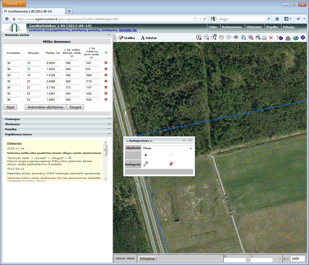Click the Plotas field containing 1.4052
Image resolution: width=309 pixels, height=265 pixels.
point(53,69)
